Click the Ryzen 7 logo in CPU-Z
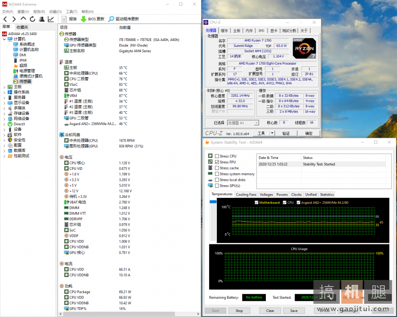 (304, 48)
